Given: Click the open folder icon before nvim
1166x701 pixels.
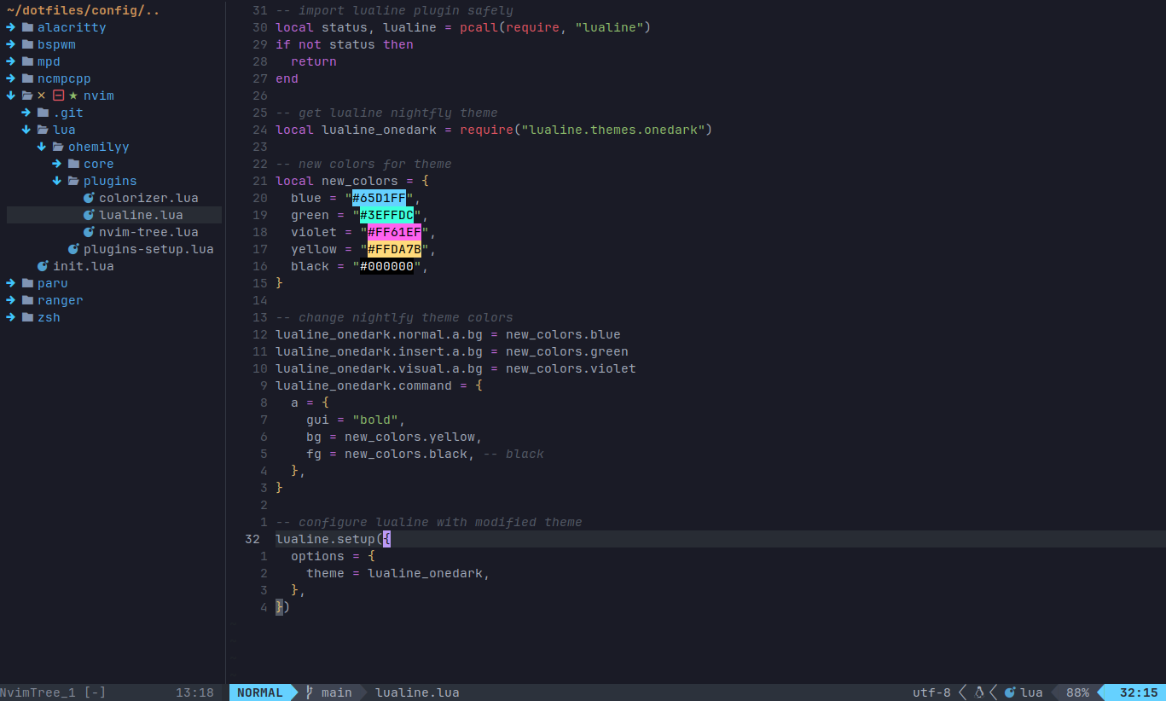Looking at the screenshot, I should [27, 96].
